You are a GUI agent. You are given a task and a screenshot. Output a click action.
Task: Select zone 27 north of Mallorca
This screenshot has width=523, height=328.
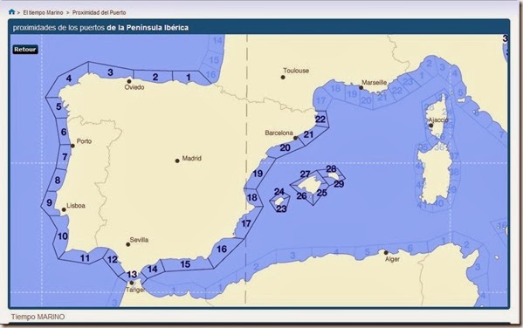tap(305, 174)
